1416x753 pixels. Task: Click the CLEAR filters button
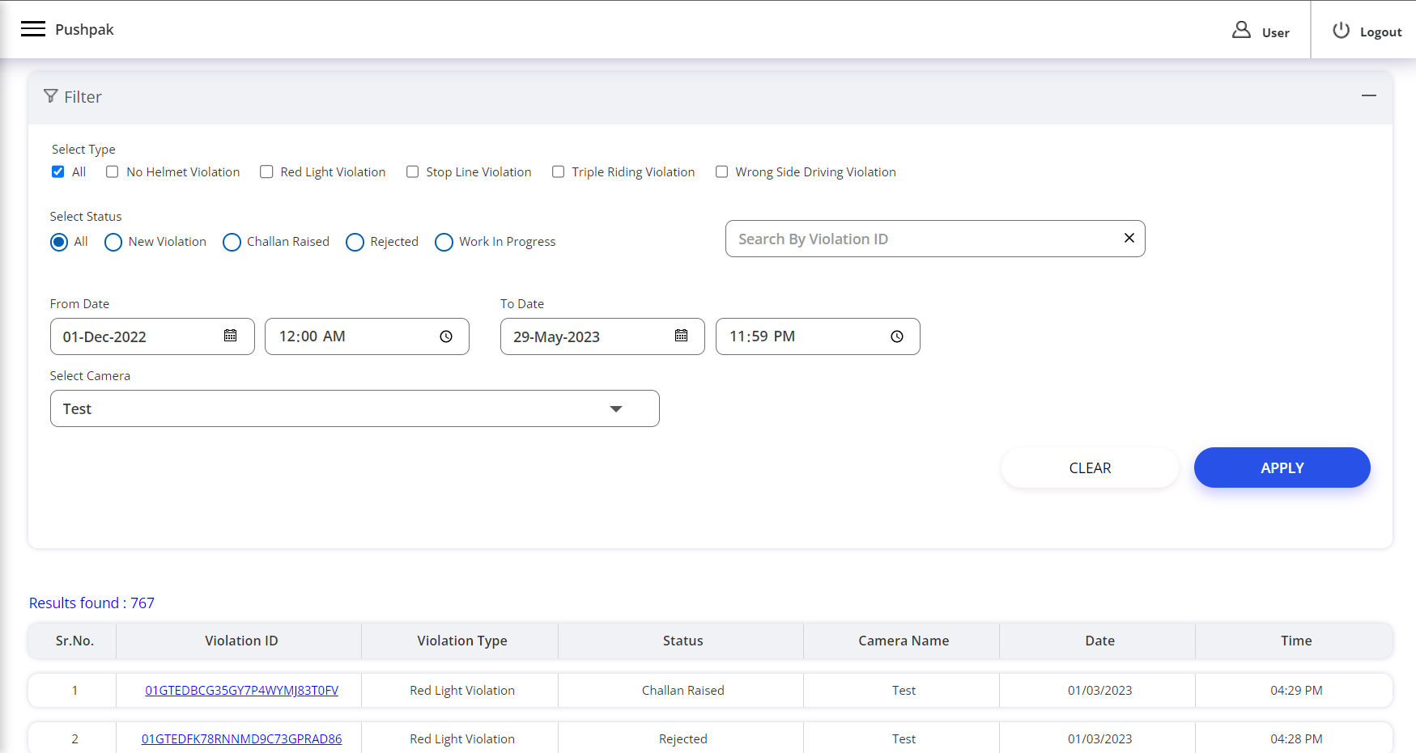tap(1089, 467)
